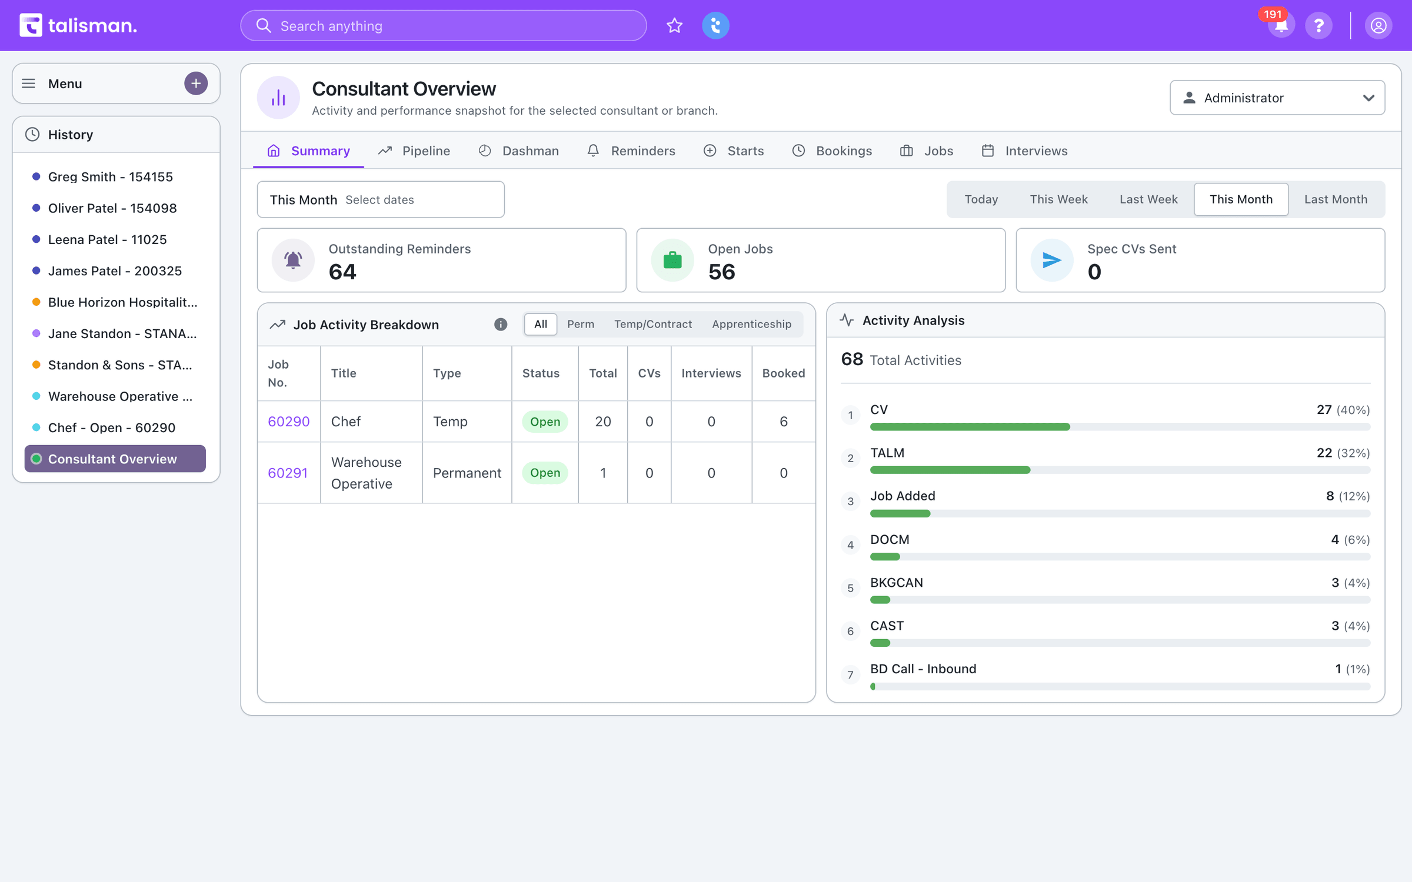Open the This Month date picker field

click(x=381, y=199)
